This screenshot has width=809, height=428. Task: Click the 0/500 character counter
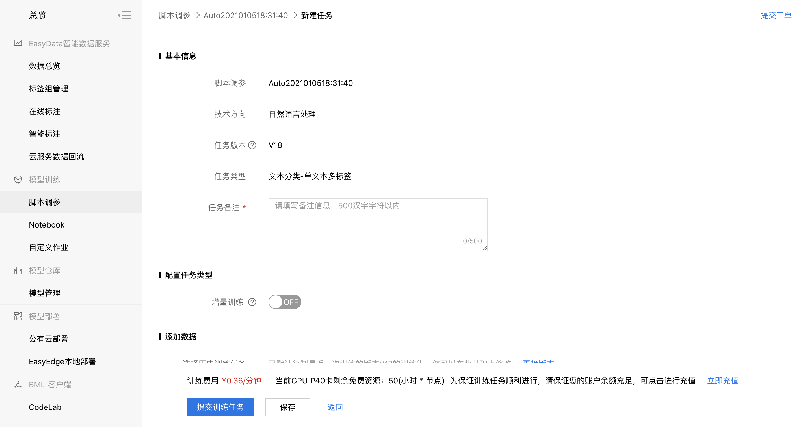pos(472,241)
